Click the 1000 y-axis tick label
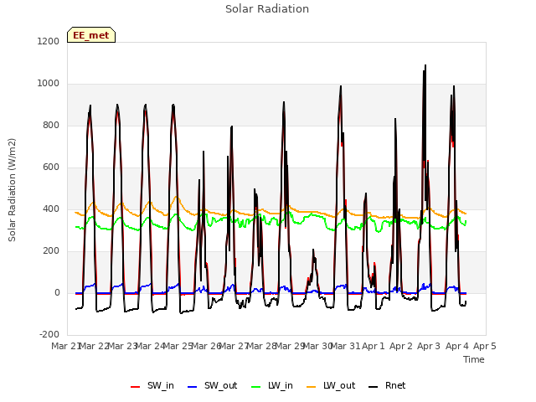The image size is (536, 402). pyautogui.click(x=49, y=84)
